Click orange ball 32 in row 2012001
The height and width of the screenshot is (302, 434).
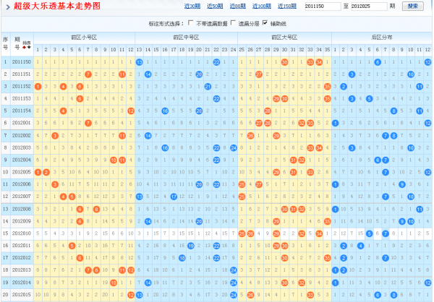(302, 123)
